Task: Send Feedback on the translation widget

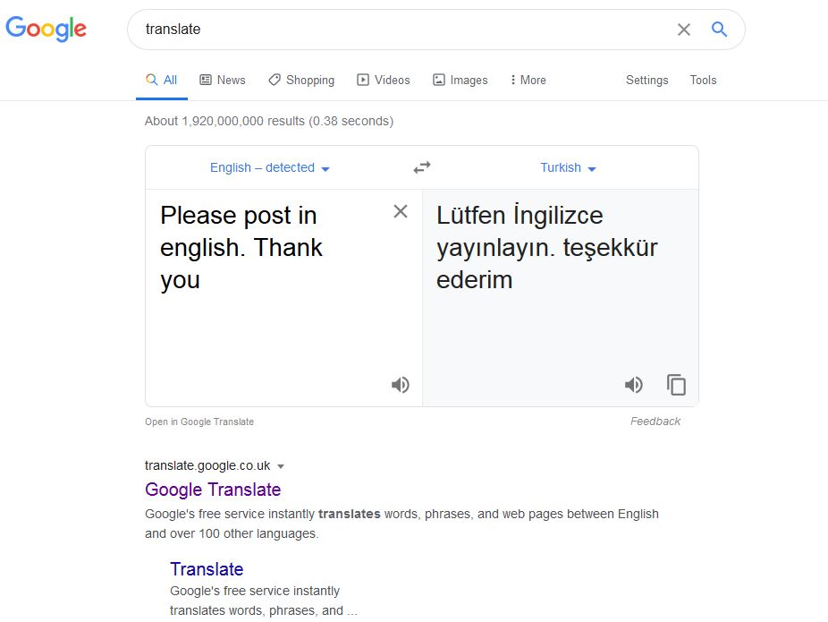Action: (x=655, y=422)
